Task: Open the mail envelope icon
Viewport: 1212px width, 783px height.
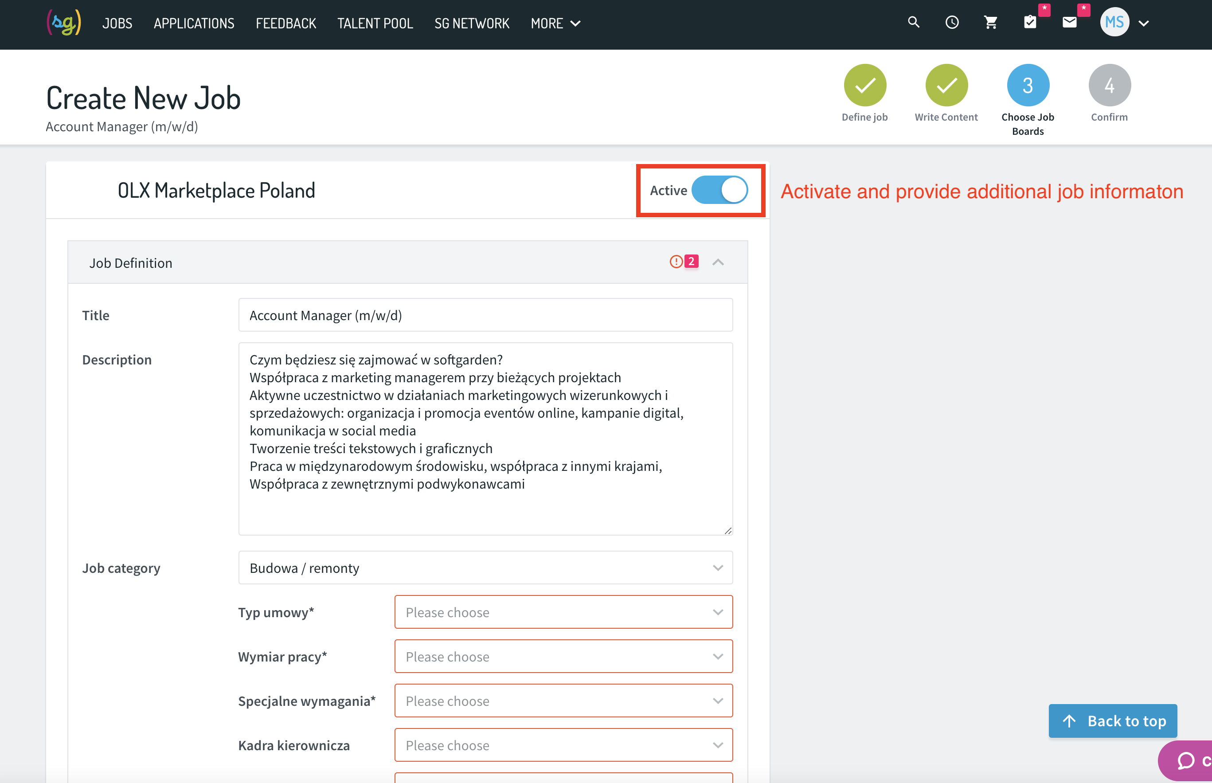Action: [1069, 22]
